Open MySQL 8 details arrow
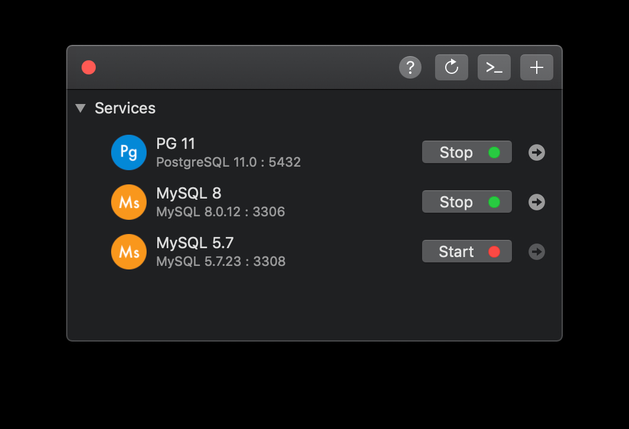629x429 pixels. click(537, 202)
